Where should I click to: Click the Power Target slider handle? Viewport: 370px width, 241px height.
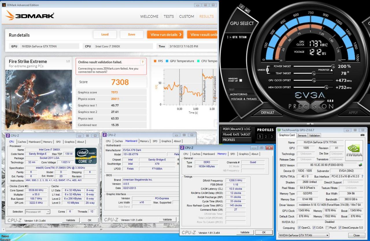point(333,66)
